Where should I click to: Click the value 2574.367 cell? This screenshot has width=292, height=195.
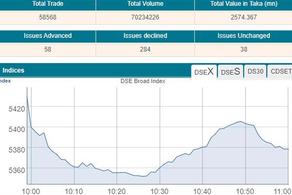tap(243, 18)
